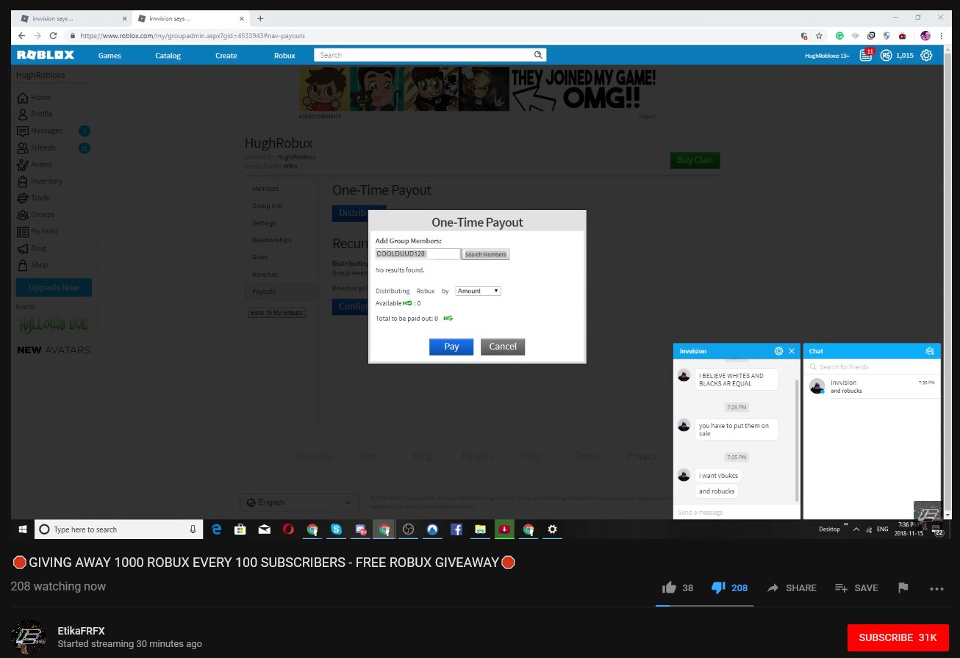
Task: Click the SHARE button below the video
Action: (792, 587)
